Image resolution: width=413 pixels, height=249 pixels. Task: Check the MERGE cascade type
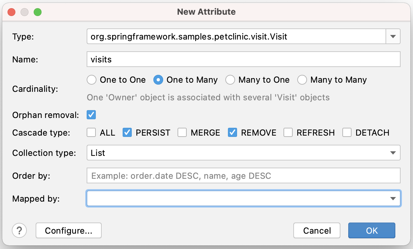(x=182, y=133)
